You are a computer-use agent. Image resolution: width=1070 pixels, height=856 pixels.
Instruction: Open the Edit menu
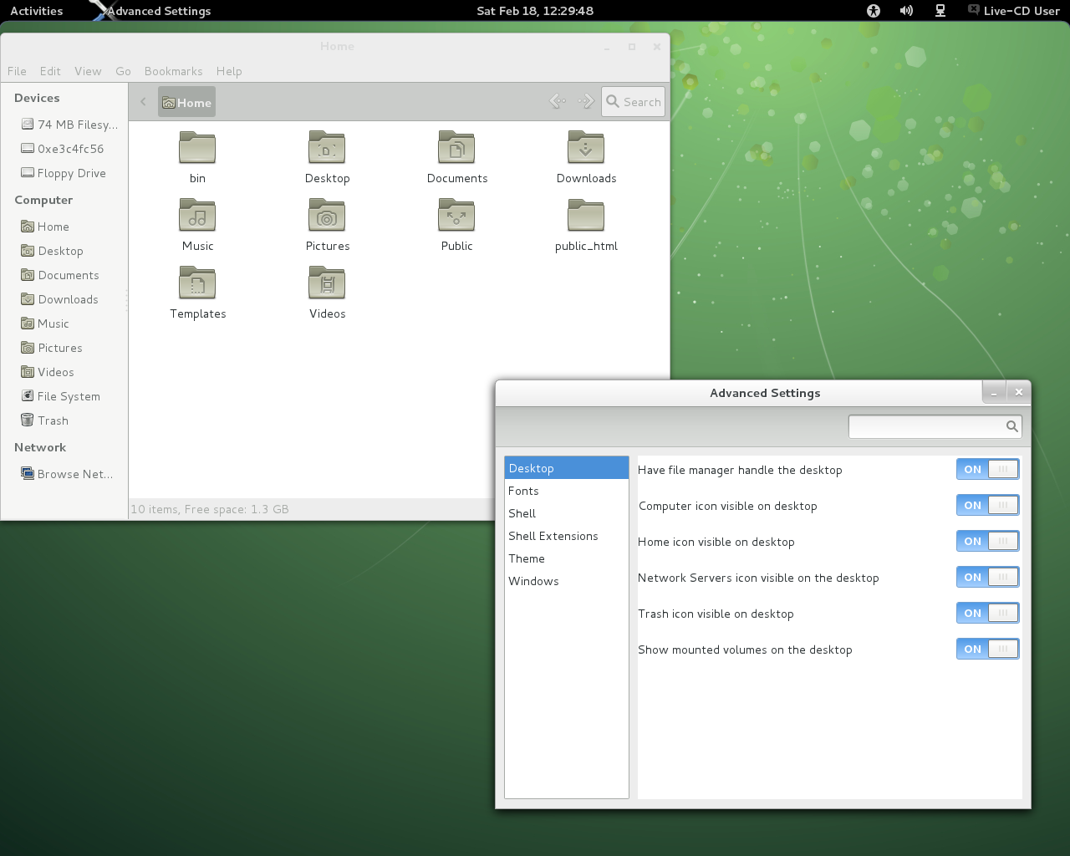click(x=50, y=71)
